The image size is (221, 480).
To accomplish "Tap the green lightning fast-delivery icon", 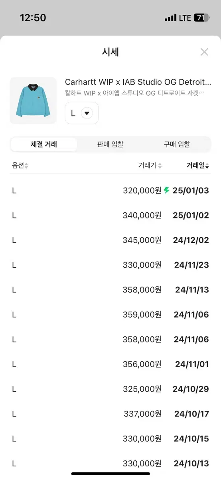I will click(167, 190).
